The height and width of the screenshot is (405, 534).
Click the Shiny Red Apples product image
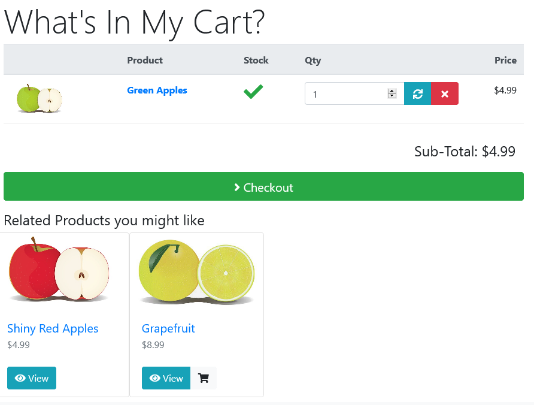pos(59,270)
